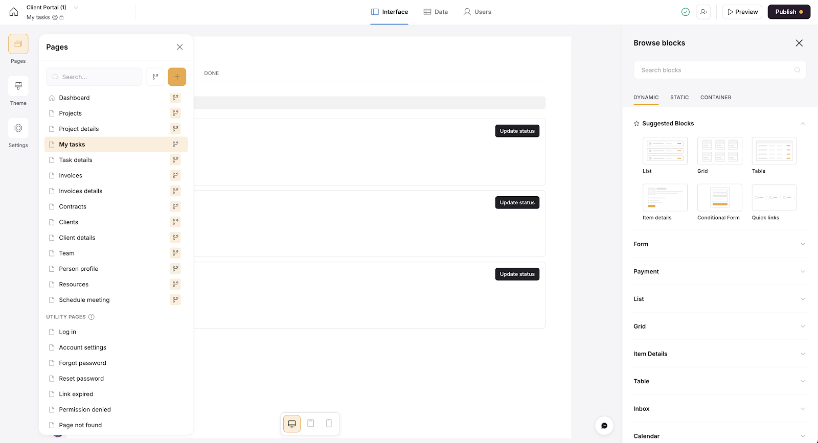Go to the home icon
818x443 pixels.
click(x=14, y=12)
